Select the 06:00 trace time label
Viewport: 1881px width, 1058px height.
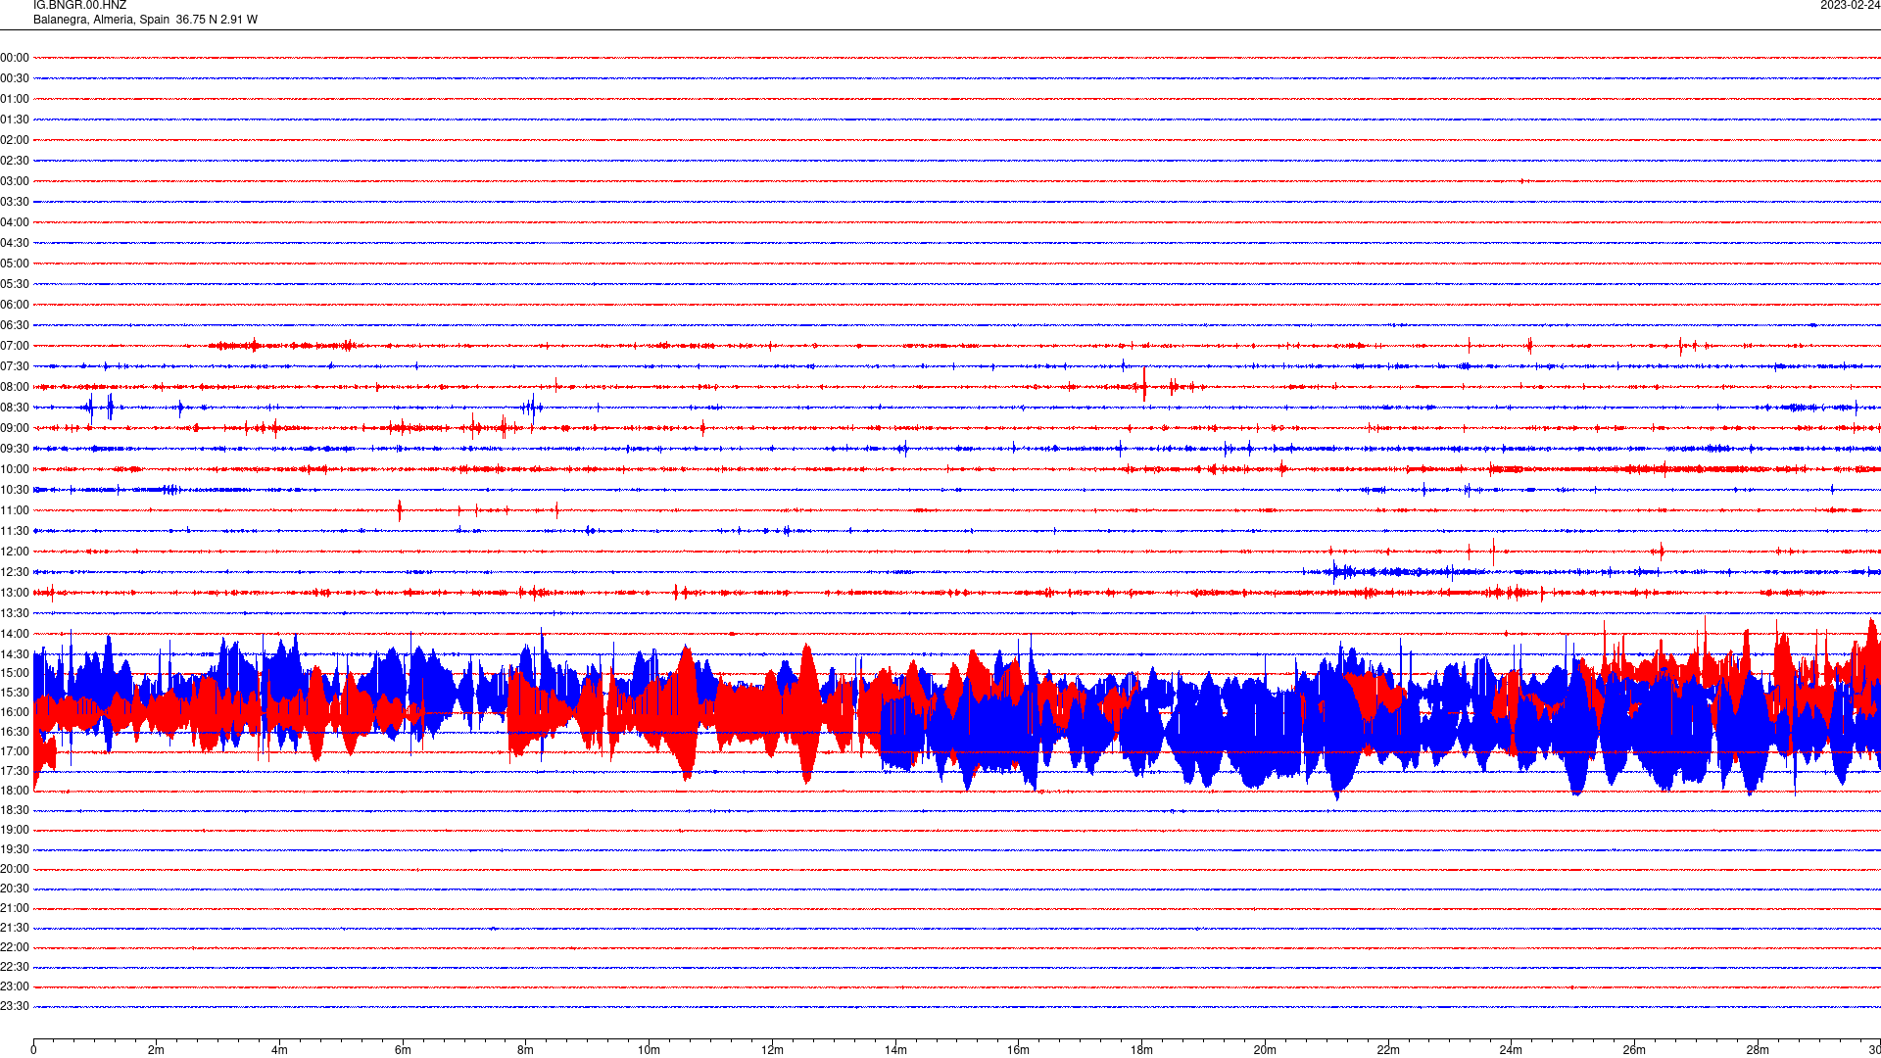coord(15,305)
